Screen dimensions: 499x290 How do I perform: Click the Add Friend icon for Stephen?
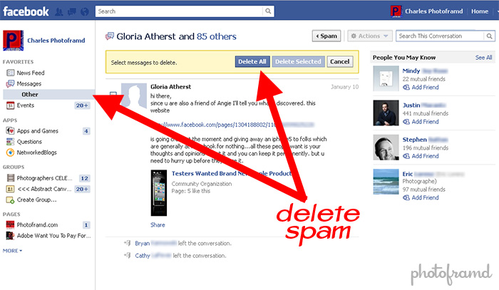406,156
